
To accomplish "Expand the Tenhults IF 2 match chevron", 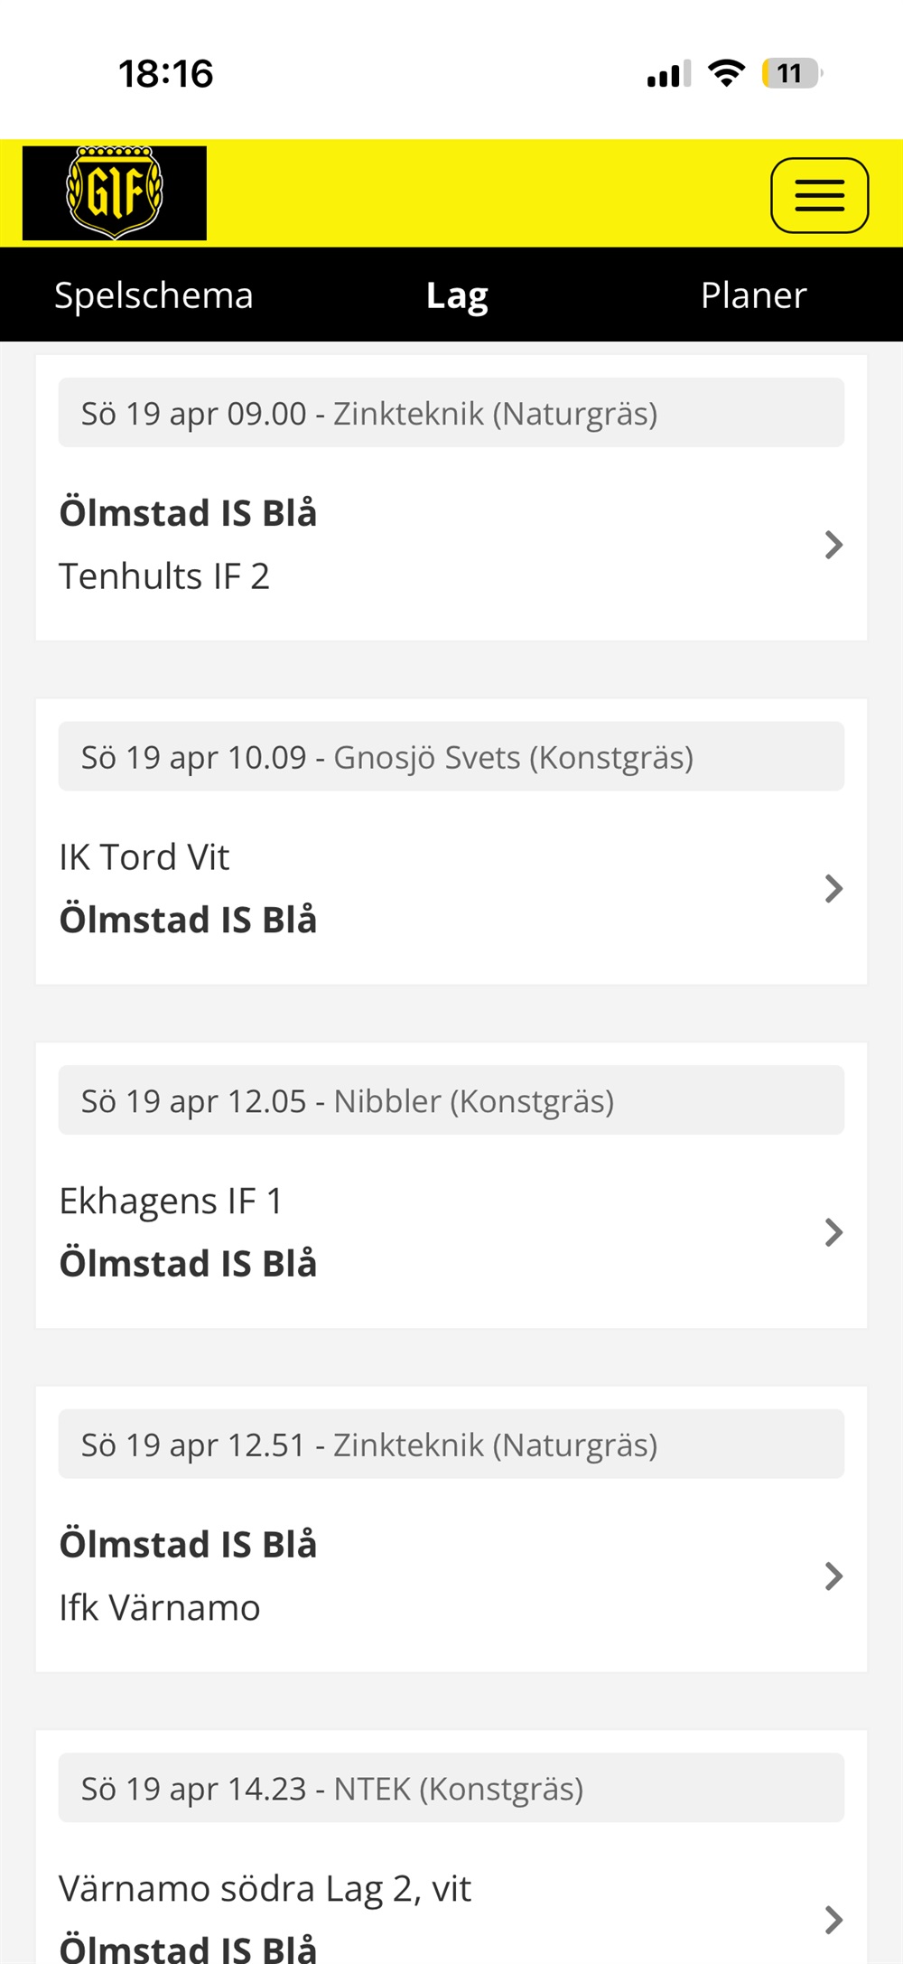I will 833,545.
